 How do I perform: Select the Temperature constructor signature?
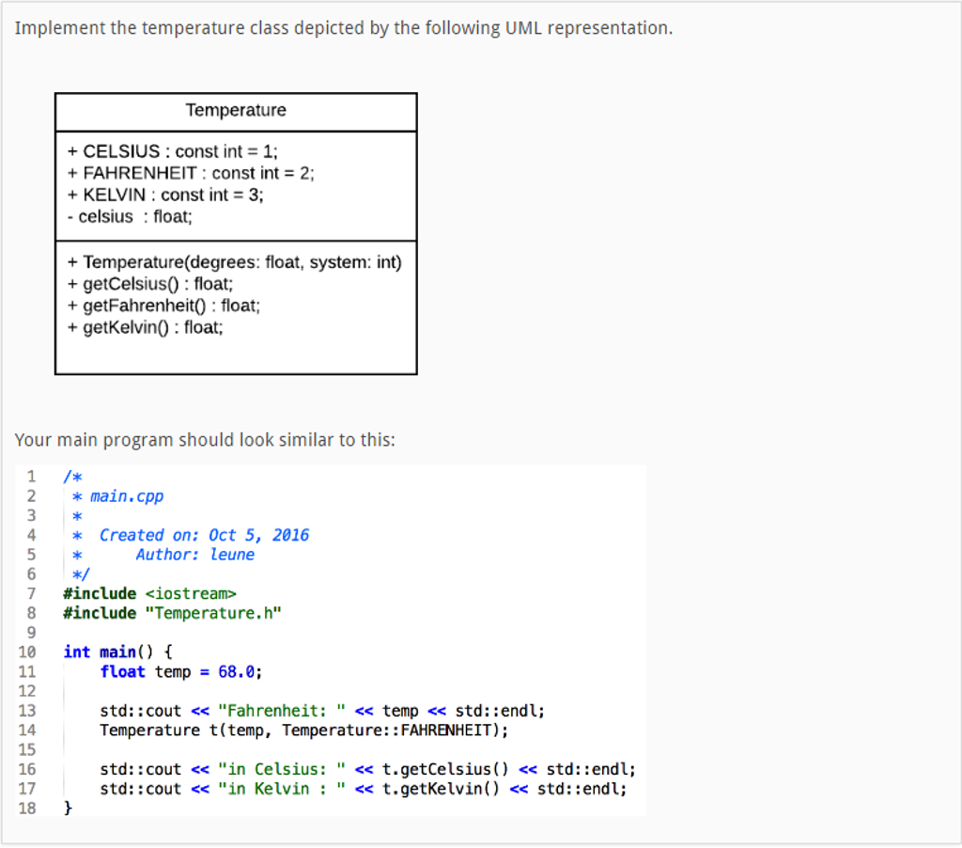point(235,261)
